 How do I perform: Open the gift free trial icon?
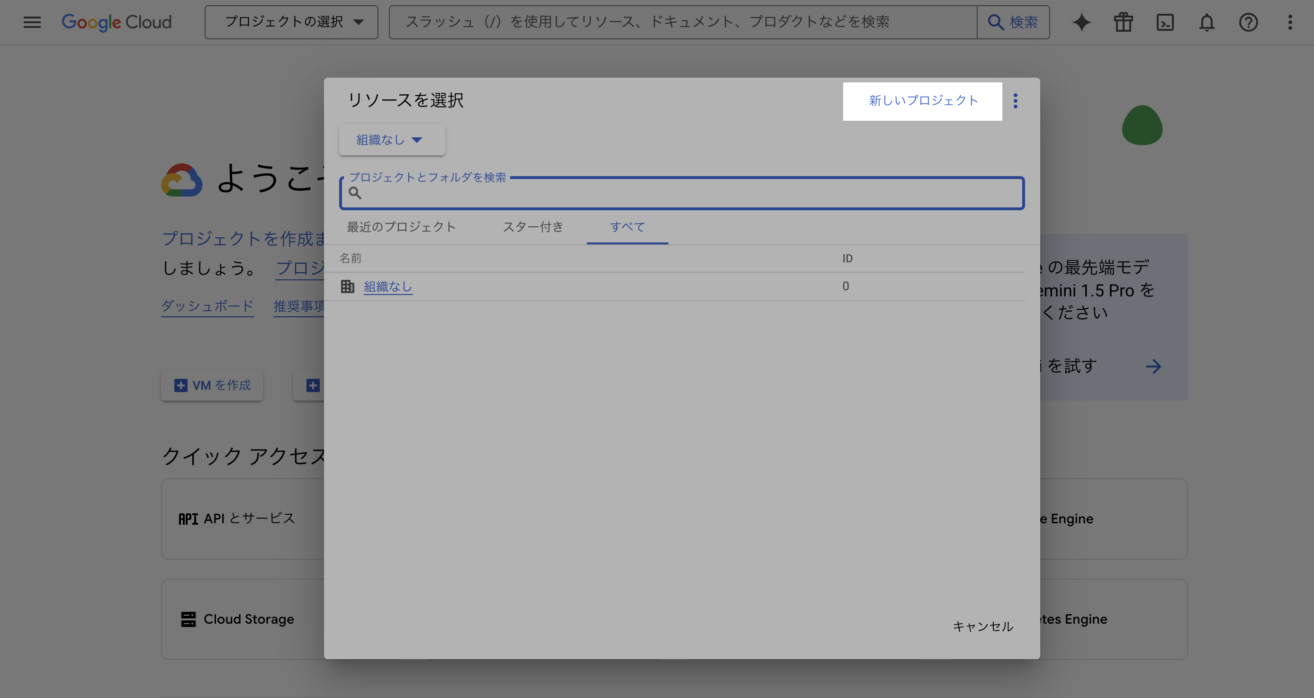(1123, 22)
